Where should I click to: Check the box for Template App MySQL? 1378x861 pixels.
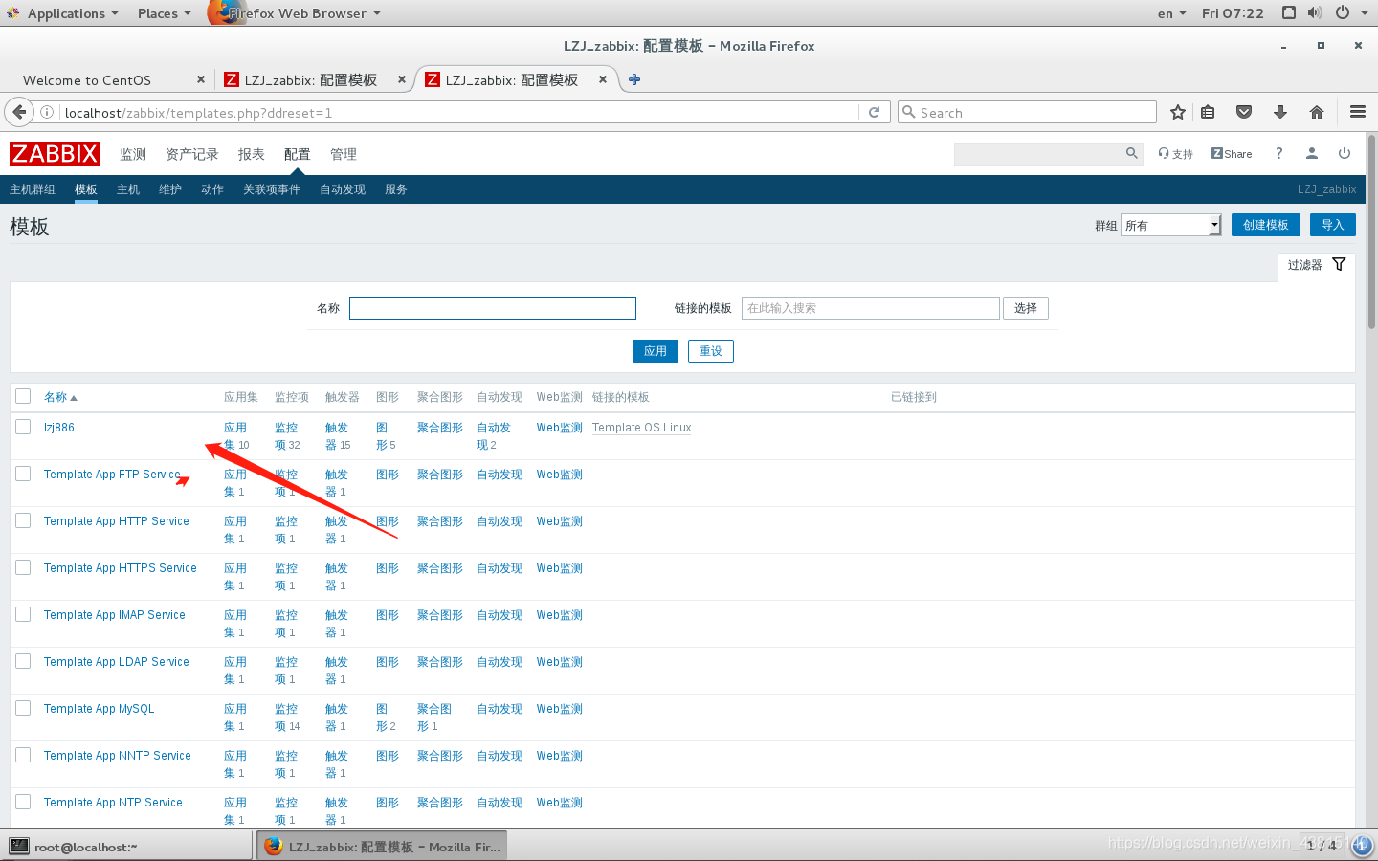(23, 708)
